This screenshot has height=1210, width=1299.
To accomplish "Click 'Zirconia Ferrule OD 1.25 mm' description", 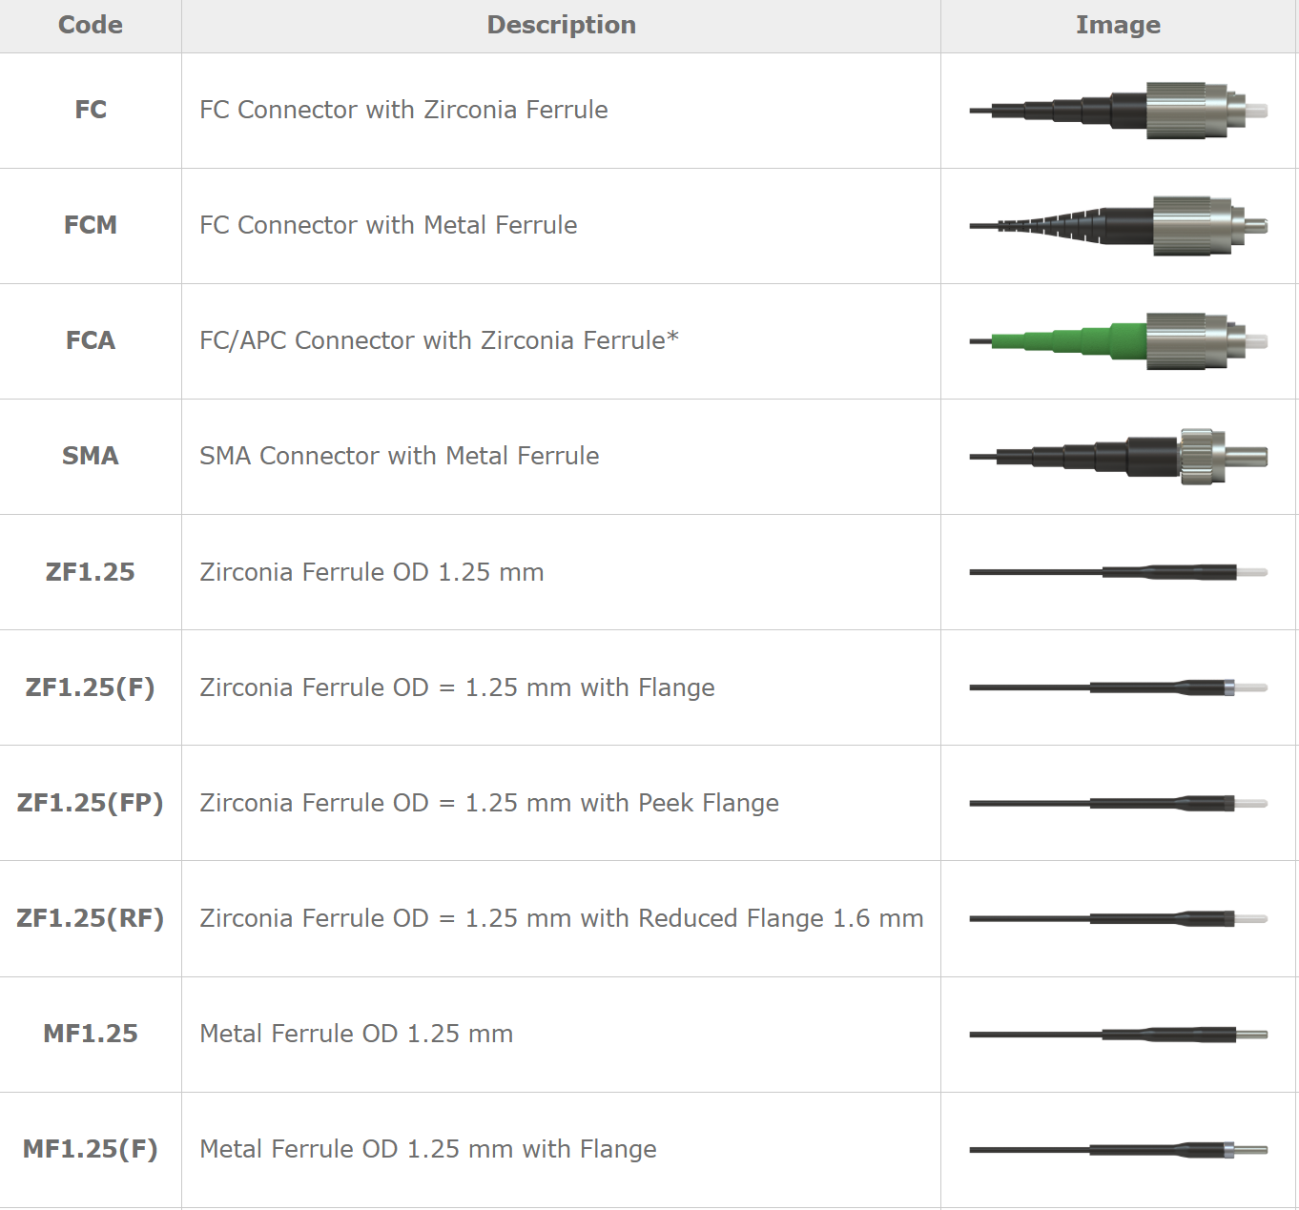I will pos(372,572).
